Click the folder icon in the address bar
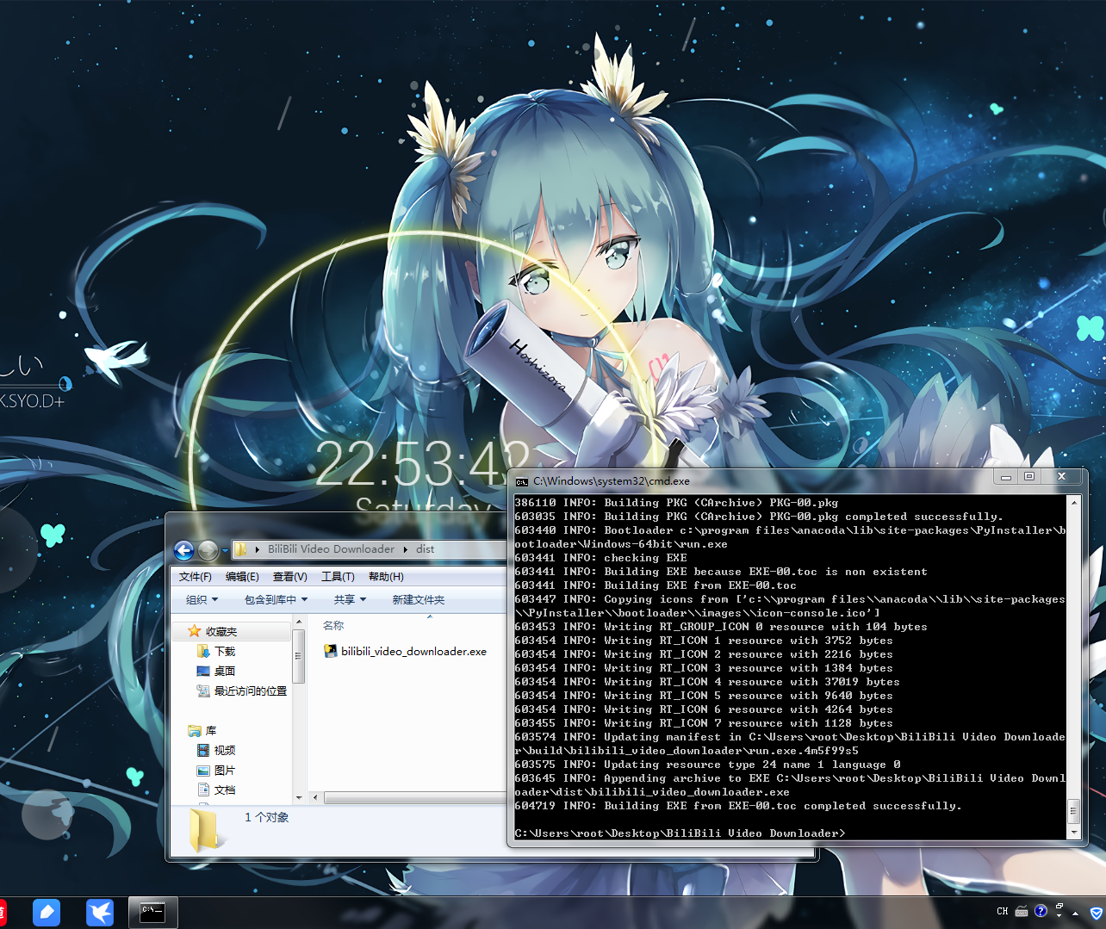Screen dimensions: 1106x929 click(240, 549)
